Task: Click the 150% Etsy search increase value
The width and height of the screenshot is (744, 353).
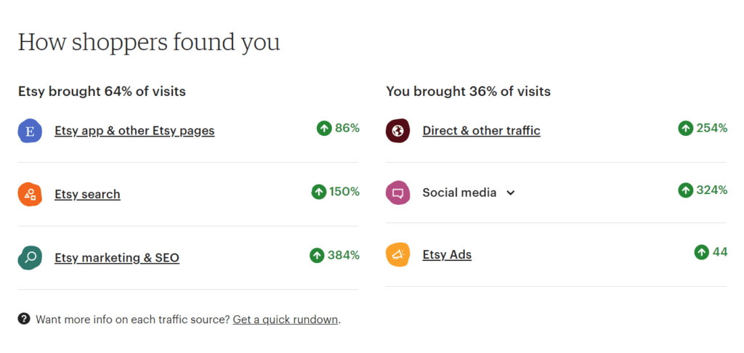Action: click(344, 192)
